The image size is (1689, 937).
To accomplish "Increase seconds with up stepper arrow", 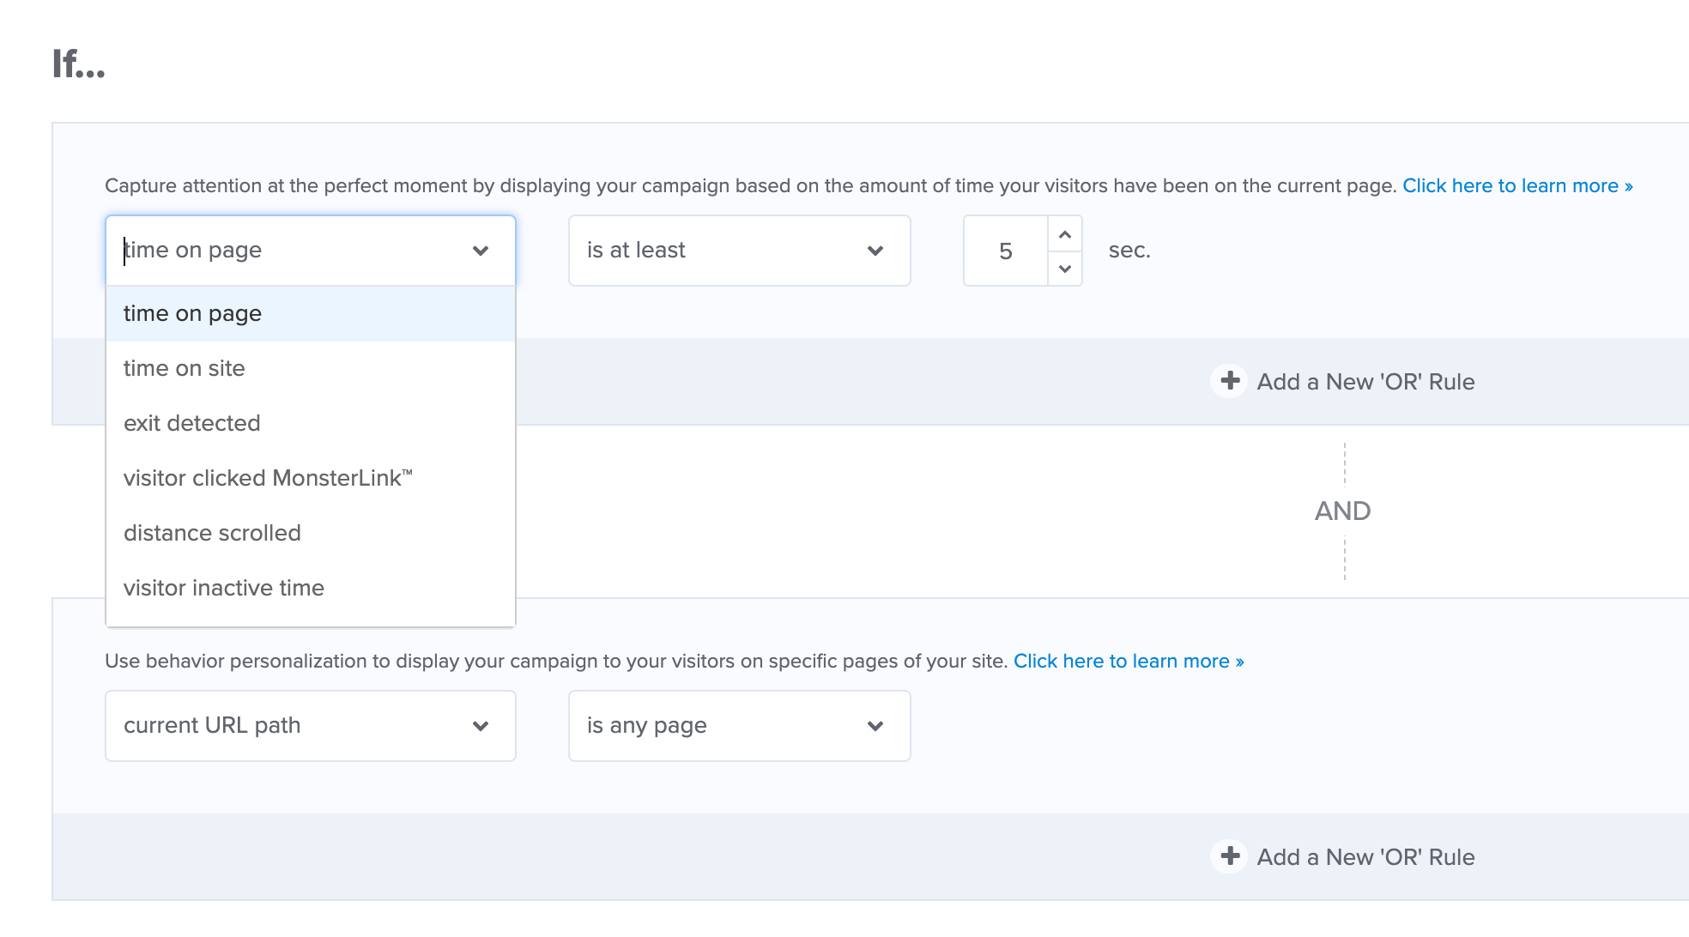I will click(1065, 234).
